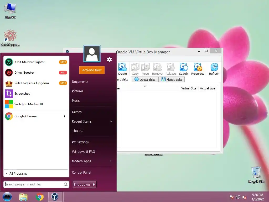Open Rule Over Your Kingdom entry
The image size is (269, 202).
coord(36,83)
